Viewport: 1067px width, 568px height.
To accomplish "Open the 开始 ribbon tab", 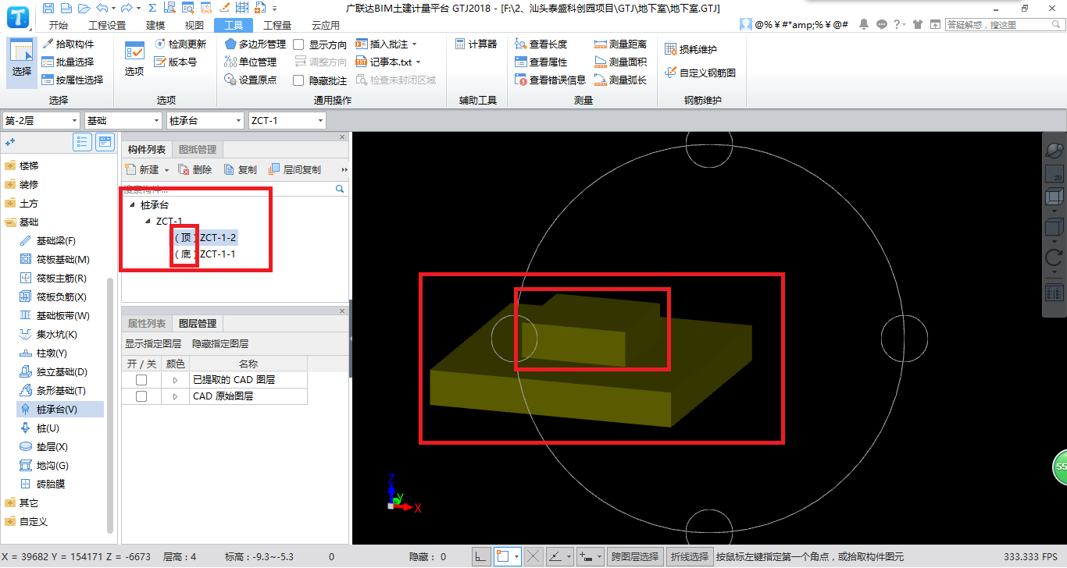I will pyautogui.click(x=58, y=25).
